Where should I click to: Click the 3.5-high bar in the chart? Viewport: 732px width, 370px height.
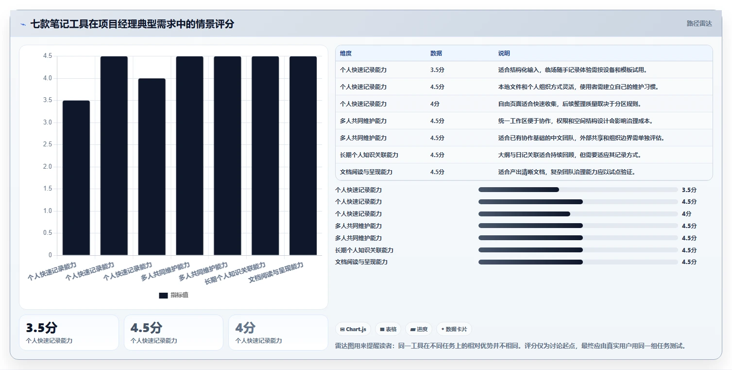coord(76,177)
